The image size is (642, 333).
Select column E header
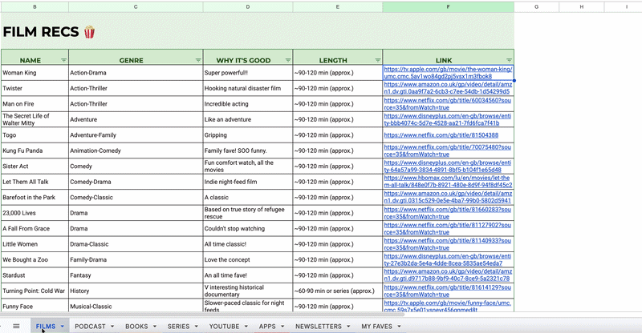click(338, 7)
